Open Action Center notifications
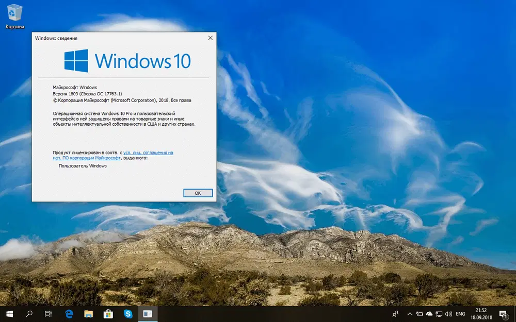 503,314
